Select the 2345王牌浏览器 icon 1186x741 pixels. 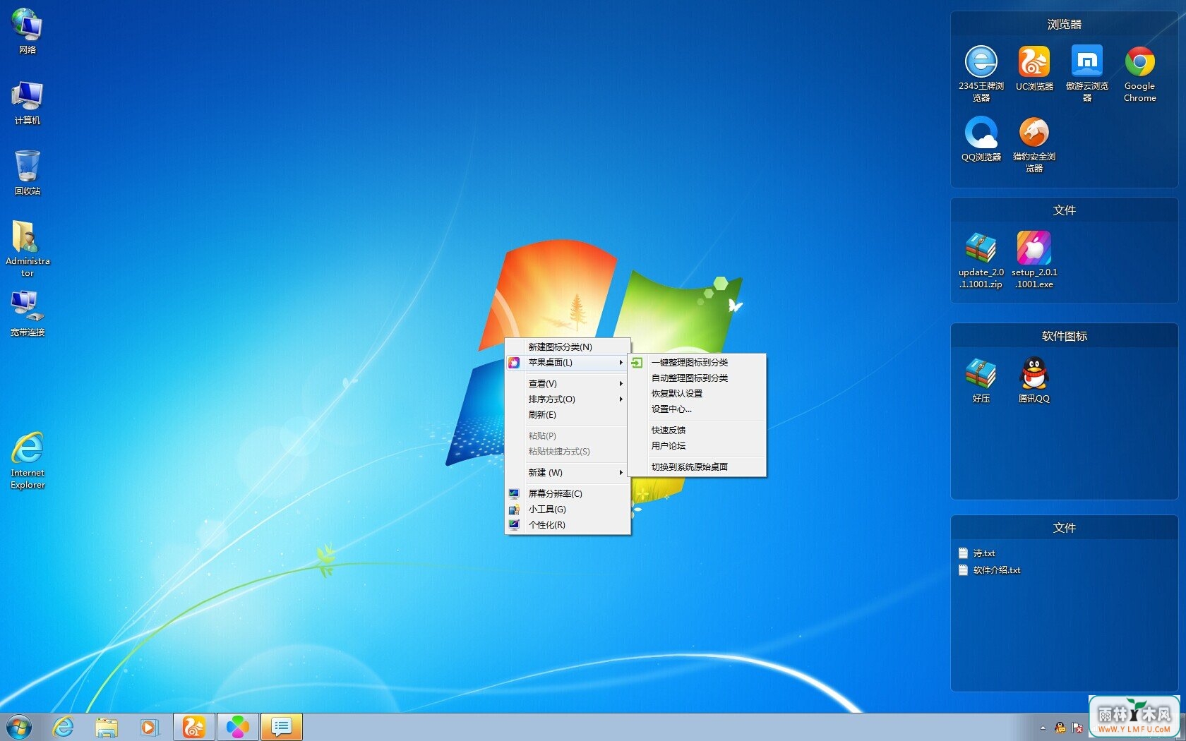(x=981, y=73)
